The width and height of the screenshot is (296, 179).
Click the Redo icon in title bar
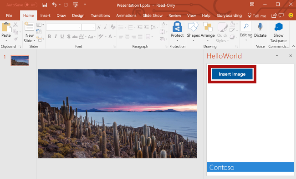pyautogui.click(x=66, y=5)
